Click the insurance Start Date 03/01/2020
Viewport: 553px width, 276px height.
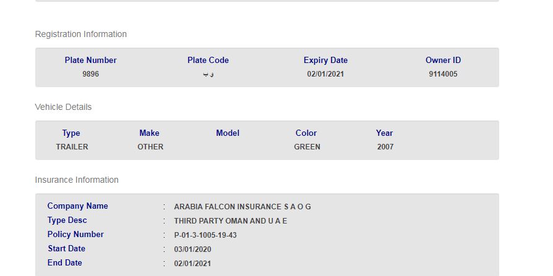click(x=192, y=249)
